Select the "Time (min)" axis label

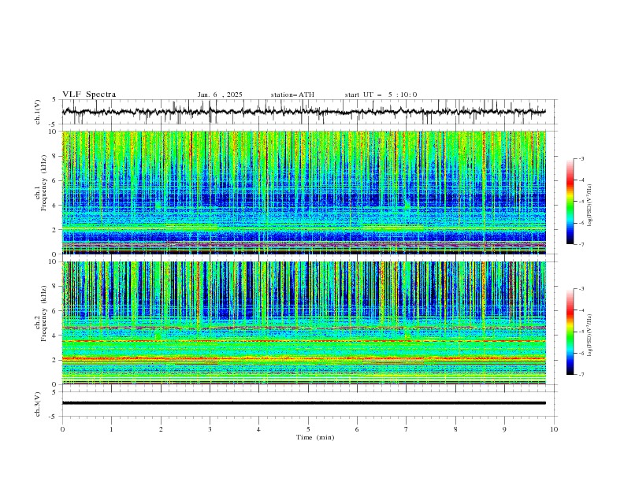click(x=315, y=437)
